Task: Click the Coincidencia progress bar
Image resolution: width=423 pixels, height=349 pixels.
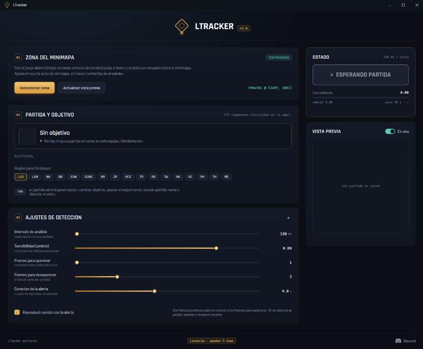Action: pos(361,97)
